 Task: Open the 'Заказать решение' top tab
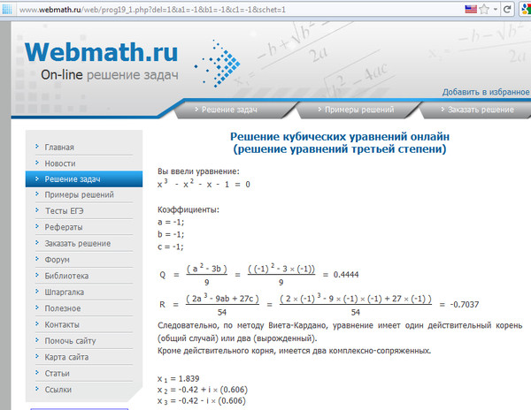481,110
